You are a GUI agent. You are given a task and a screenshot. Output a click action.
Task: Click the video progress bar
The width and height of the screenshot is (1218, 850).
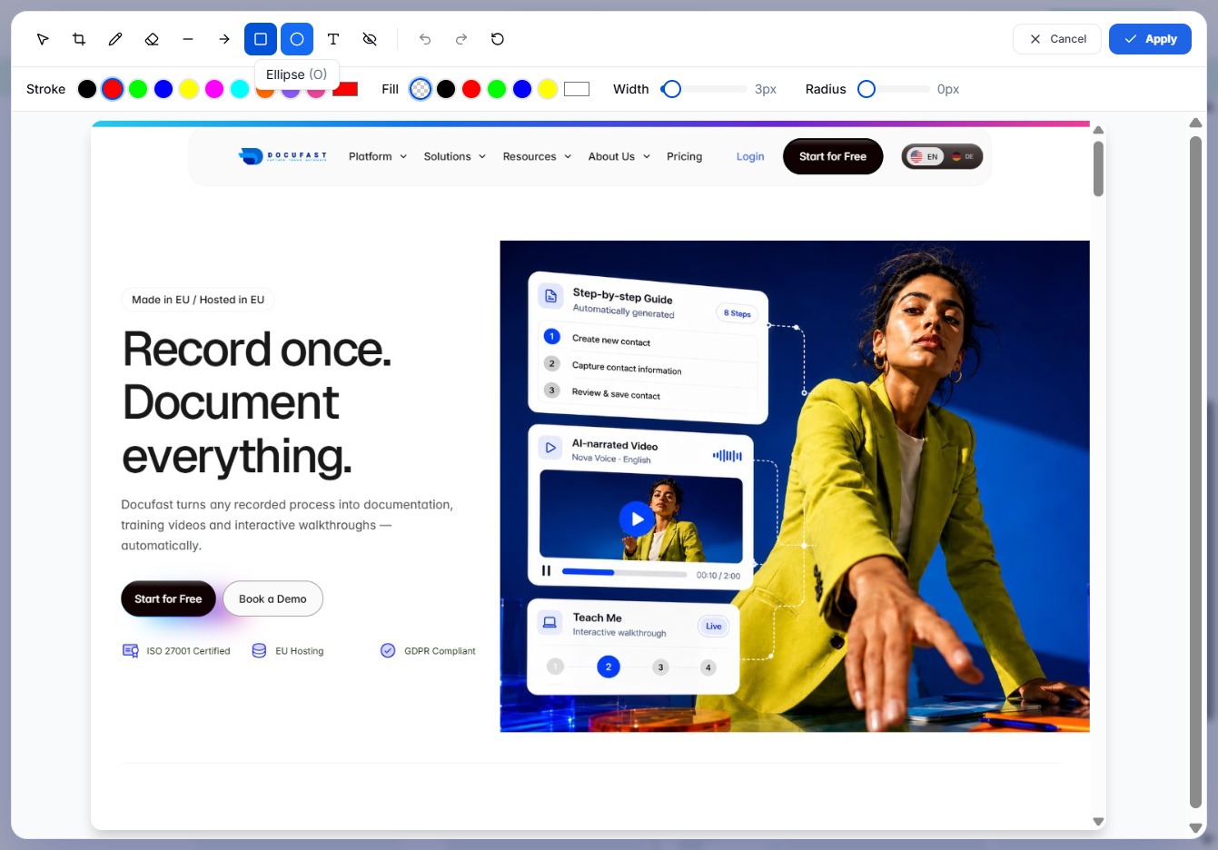(x=624, y=572)
